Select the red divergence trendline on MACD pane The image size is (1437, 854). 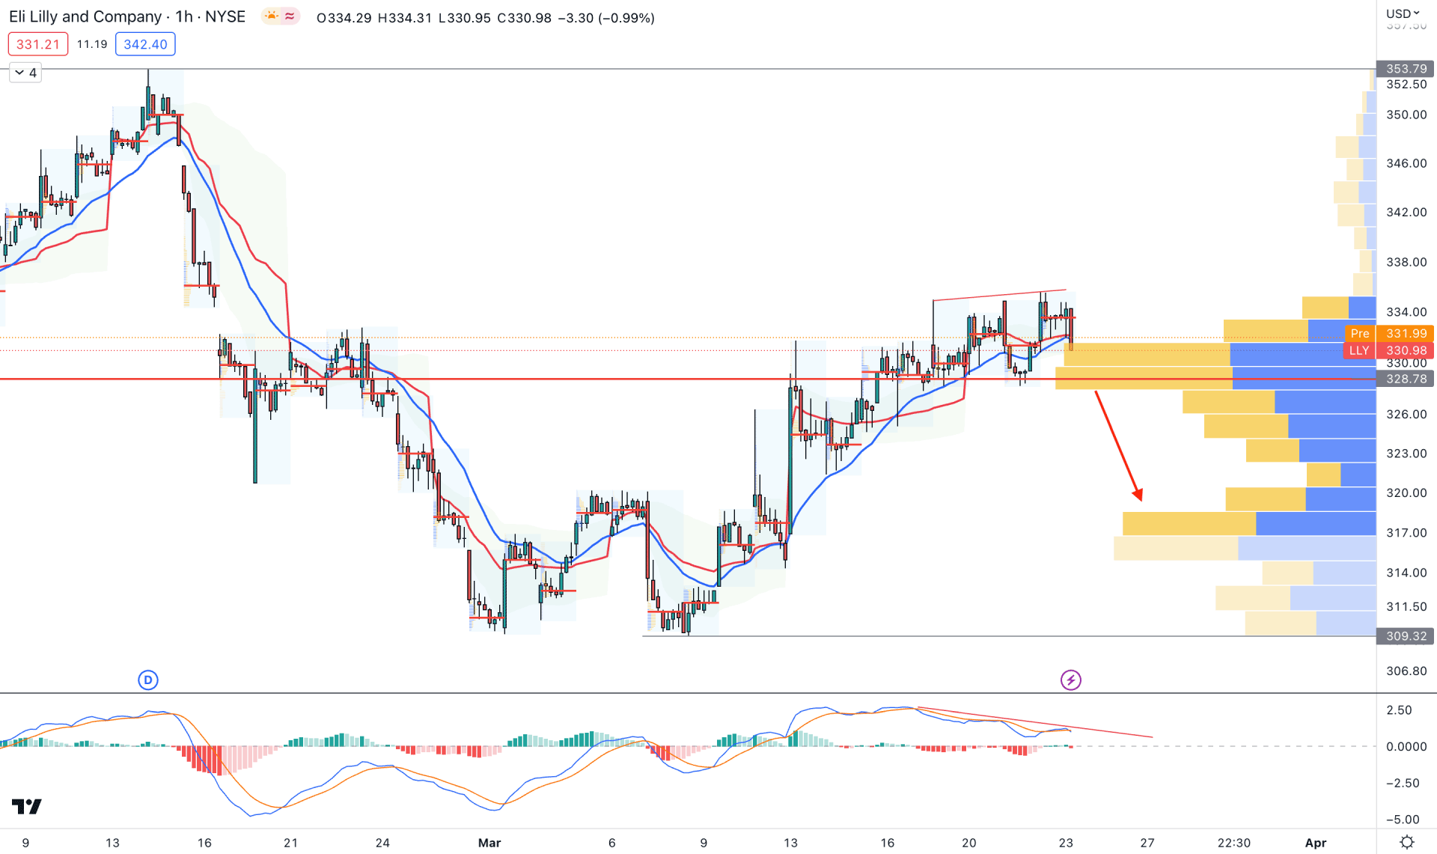point(1034,722)
